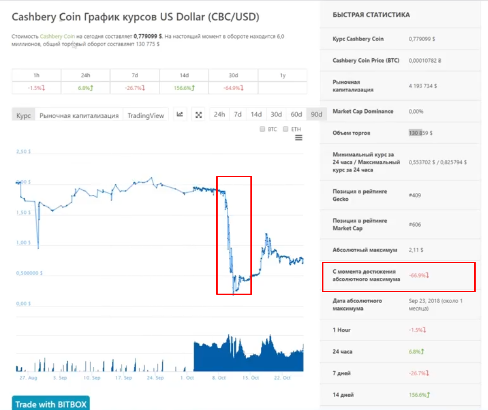Open the TradingView tab

[146, 115]
